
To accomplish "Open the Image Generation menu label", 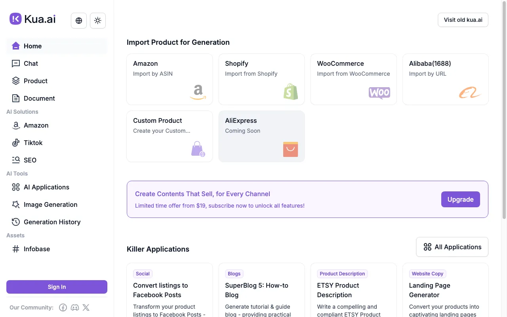I will [50, 204].
